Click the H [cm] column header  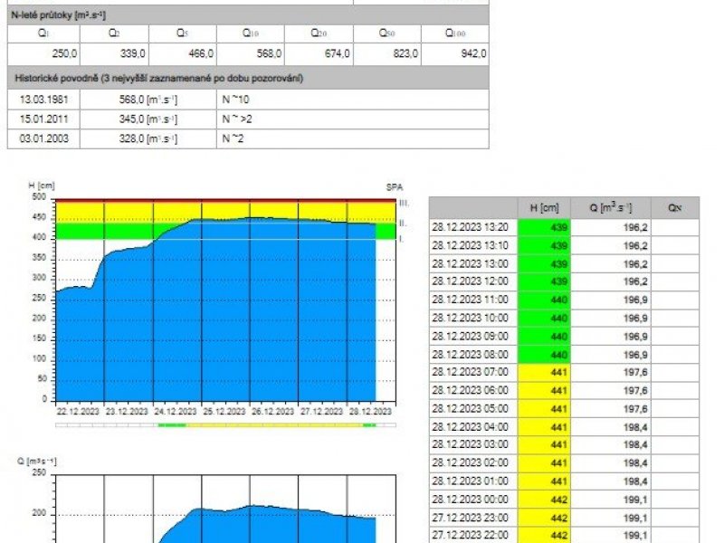pos(543,207)
